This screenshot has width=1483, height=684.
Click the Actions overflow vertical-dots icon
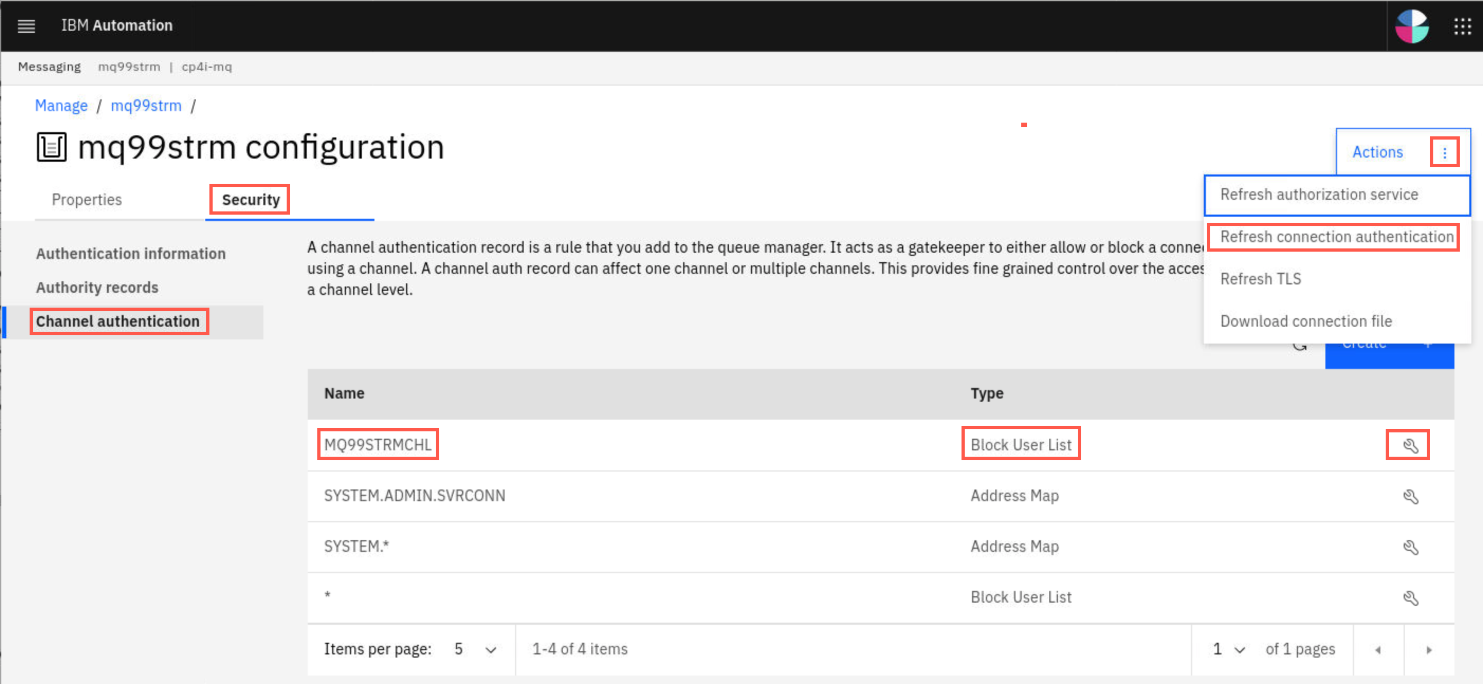1444,152
